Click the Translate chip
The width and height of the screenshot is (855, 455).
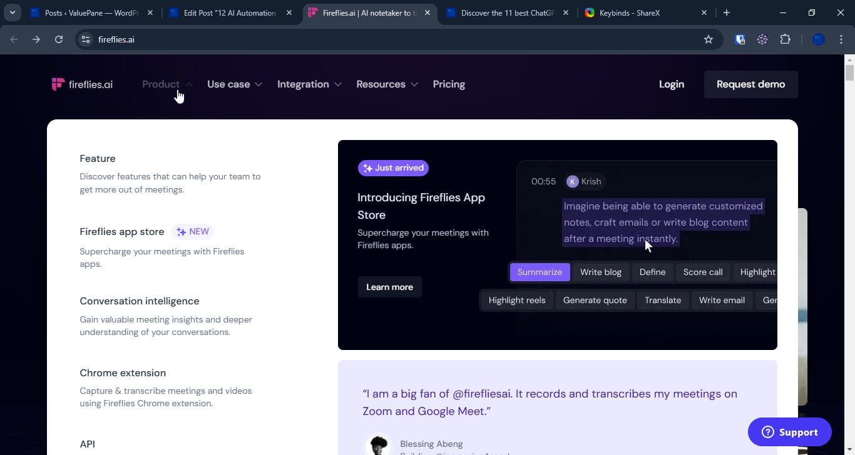663,300
